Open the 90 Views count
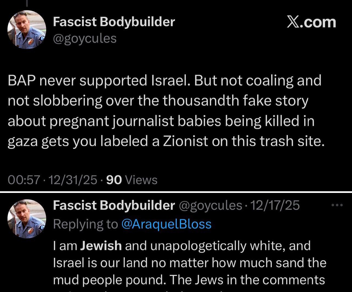Viewport: 352px width, 292px height. pyautogui.click(x=131, y=180)
